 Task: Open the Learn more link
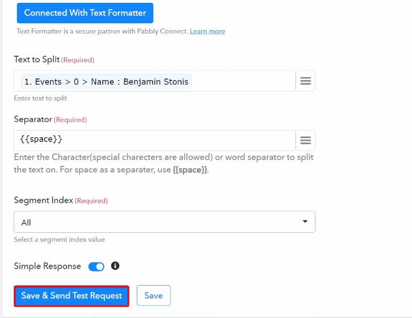point(207,31)
